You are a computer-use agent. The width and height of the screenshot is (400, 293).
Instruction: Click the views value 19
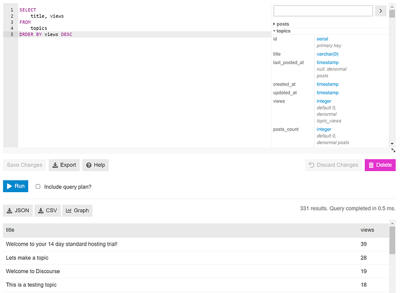pyautogui.click(x=364, y=271)
